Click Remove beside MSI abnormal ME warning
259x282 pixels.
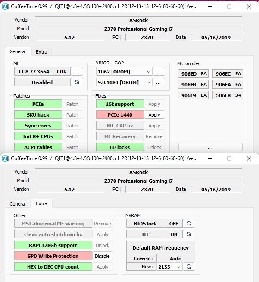coord(102,224)
